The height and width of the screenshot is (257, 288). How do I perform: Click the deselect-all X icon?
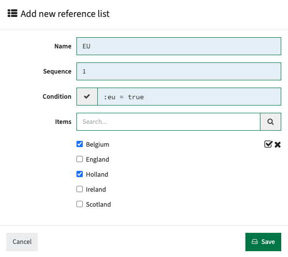pos(277,145)
